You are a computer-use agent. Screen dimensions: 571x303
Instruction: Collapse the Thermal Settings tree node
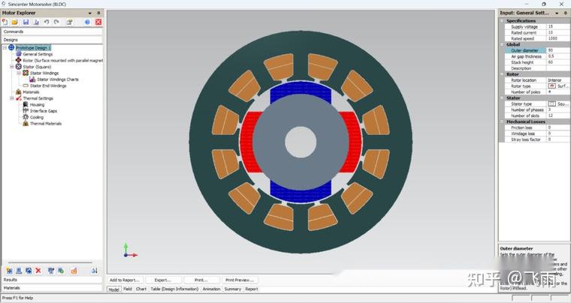(x=12, y=98)
